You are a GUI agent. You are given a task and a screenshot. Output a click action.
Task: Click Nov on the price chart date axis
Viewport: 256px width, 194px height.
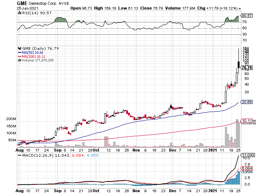pyautogui.click(x=136, y=150)
